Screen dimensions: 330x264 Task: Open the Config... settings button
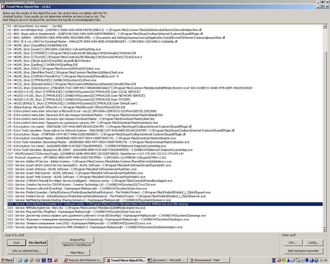click(314, 243)
